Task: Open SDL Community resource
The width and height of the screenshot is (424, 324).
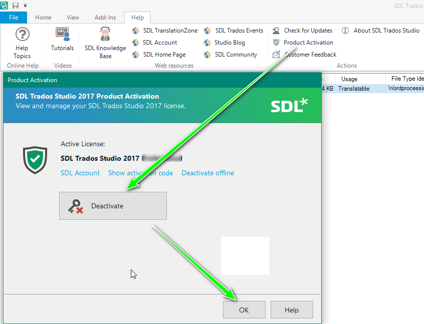Action: (236, 55)
